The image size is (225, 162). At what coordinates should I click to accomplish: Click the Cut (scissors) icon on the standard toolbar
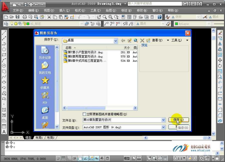click(x=49, y=17)
